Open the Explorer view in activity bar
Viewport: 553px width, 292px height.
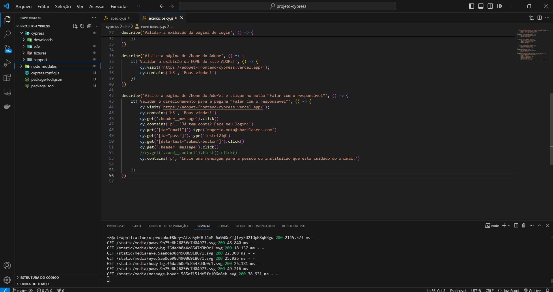click(7, 20)
